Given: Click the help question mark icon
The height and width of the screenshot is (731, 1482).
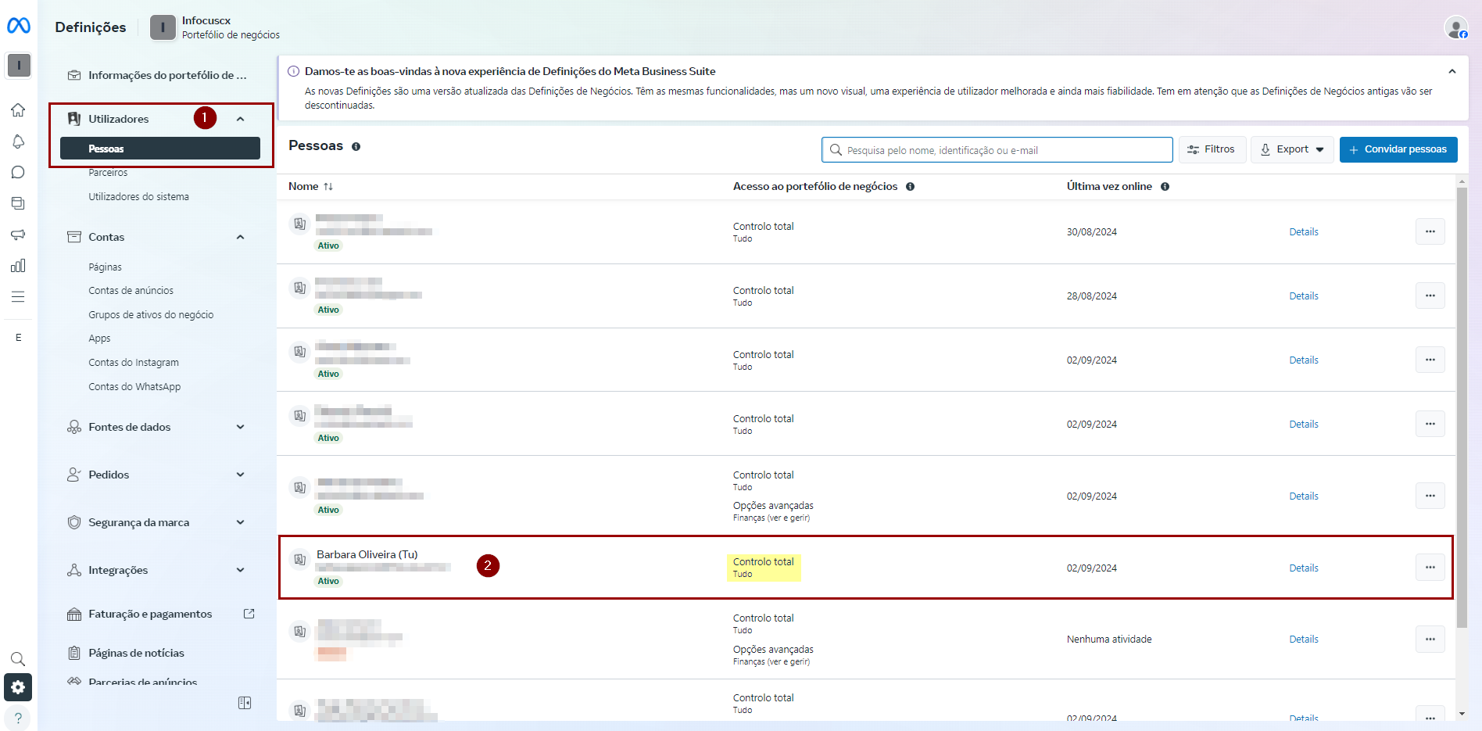Looking at the screenshot, I should click(18, 718).
